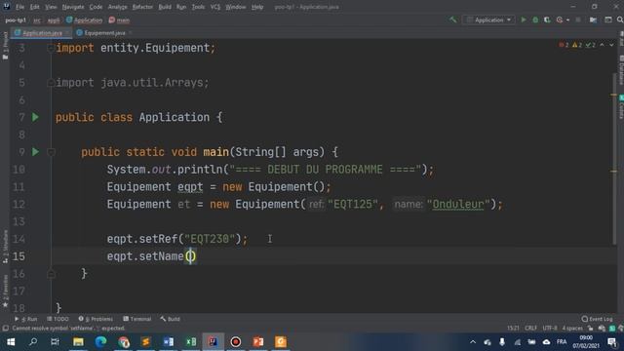Open the Event Log
The image size is (624, 351).
click(597, 319)
